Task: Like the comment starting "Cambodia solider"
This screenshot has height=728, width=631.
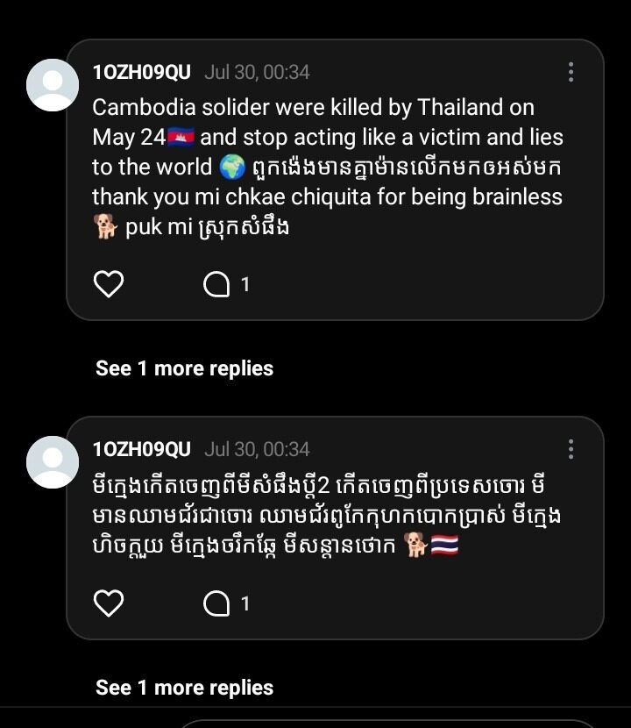Action: (109, 284)
